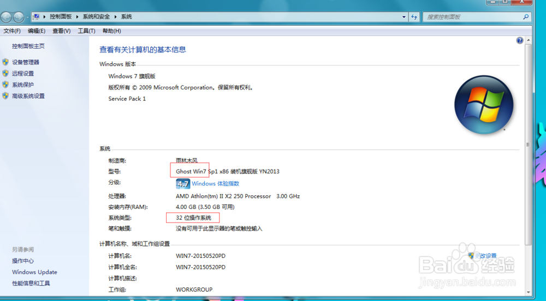
Task: Go to 控制面板主页 in the sidebar
Action: pyautogui.click(x=28, y=46)
